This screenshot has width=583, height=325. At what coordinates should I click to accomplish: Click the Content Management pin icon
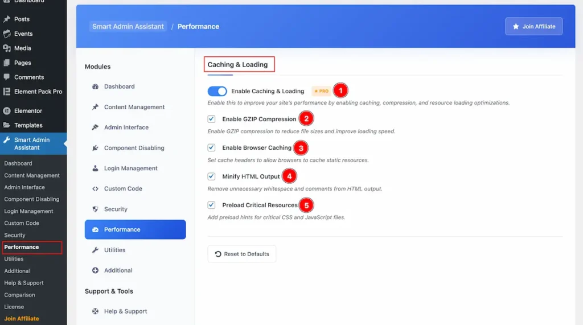(95, 107)
